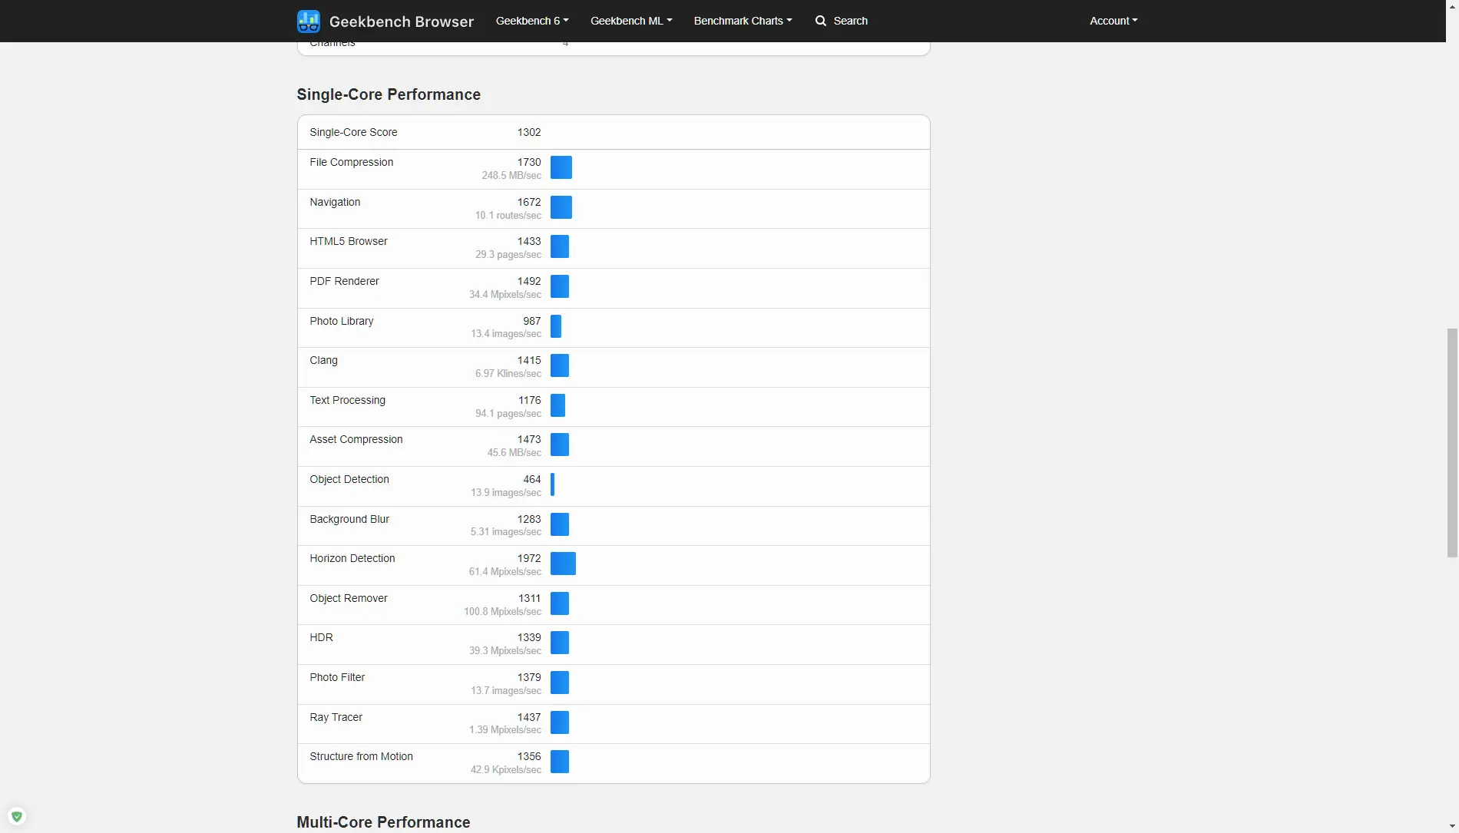Click the Navigation score 1672
The height and width of the screenshot is (833, 1459).
click(529, 202)
